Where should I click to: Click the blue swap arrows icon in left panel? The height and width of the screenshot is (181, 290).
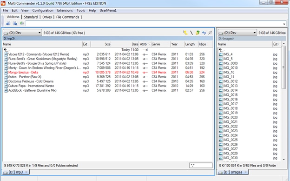(204, 33)
